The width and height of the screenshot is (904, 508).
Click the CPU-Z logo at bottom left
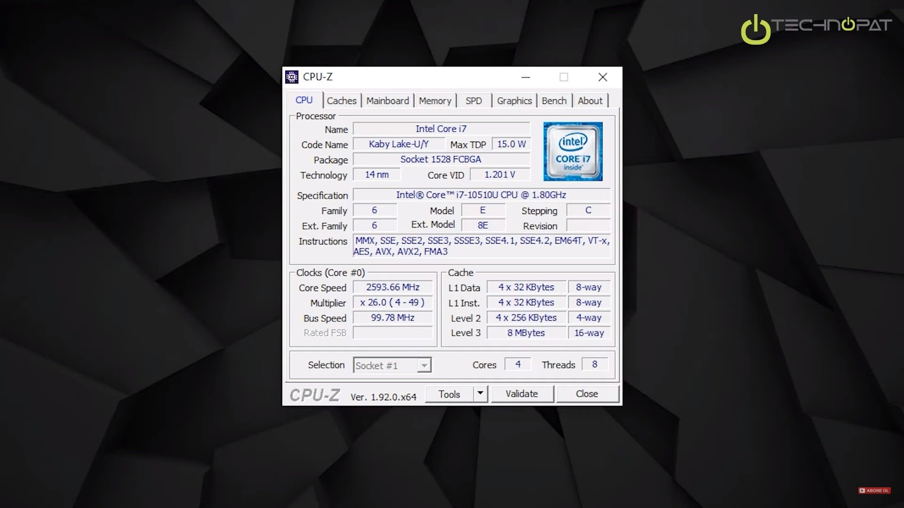[314, 395]
